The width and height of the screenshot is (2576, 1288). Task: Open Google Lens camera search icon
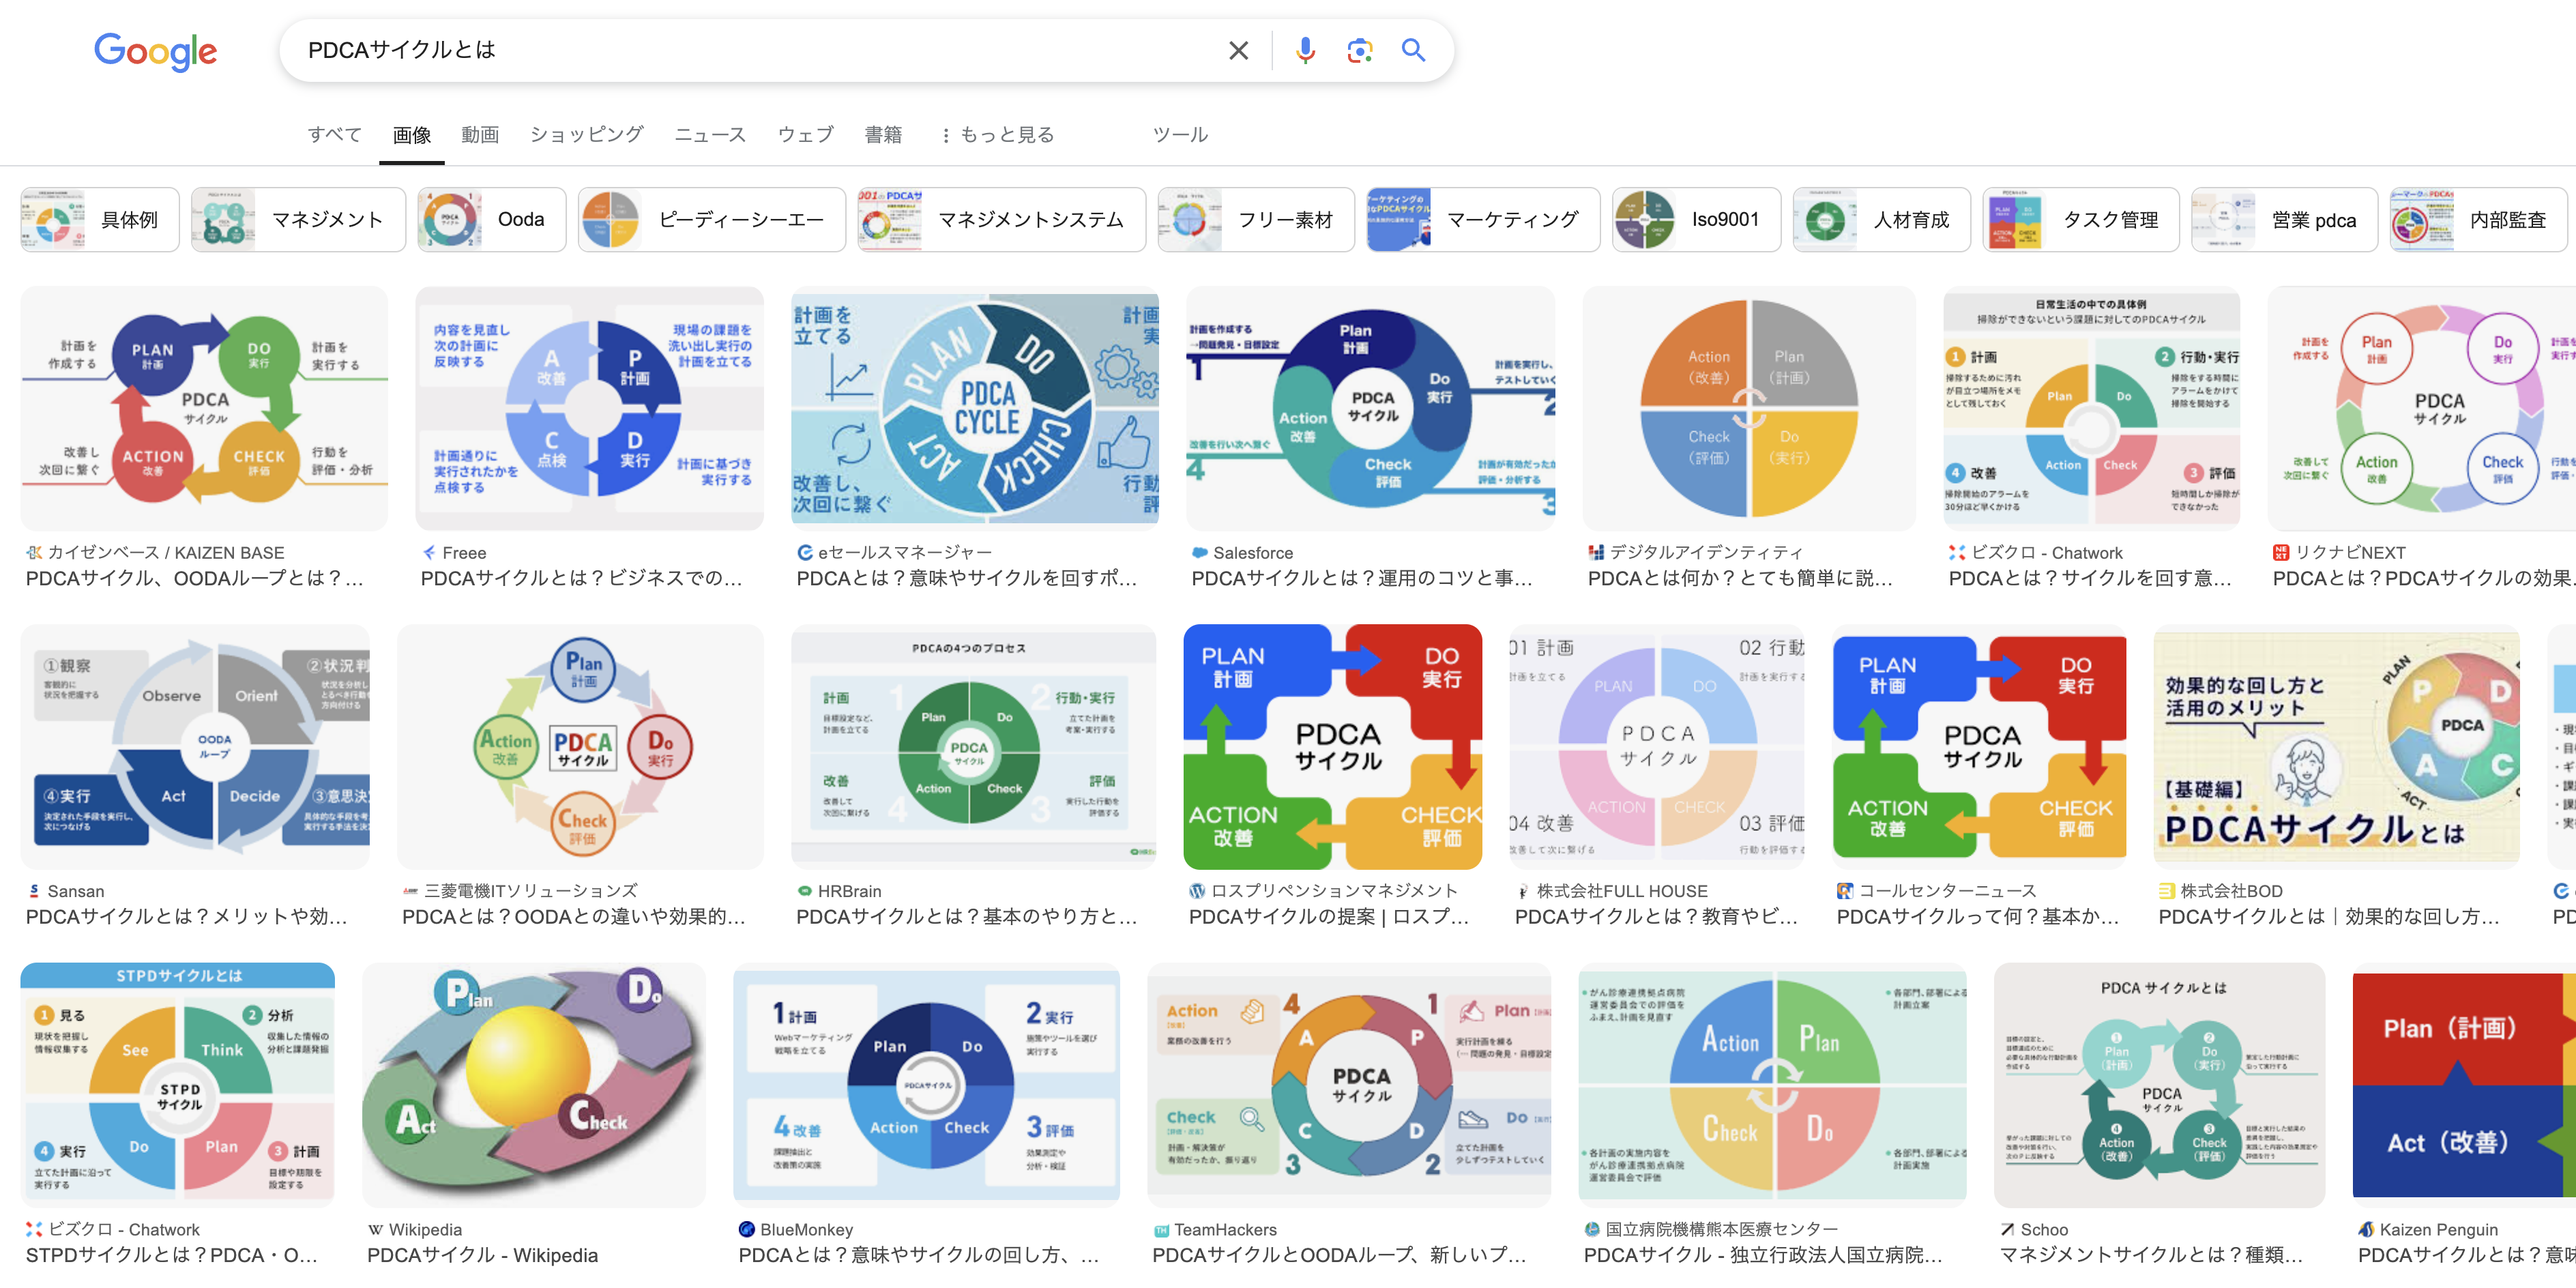pos(1358,50)
